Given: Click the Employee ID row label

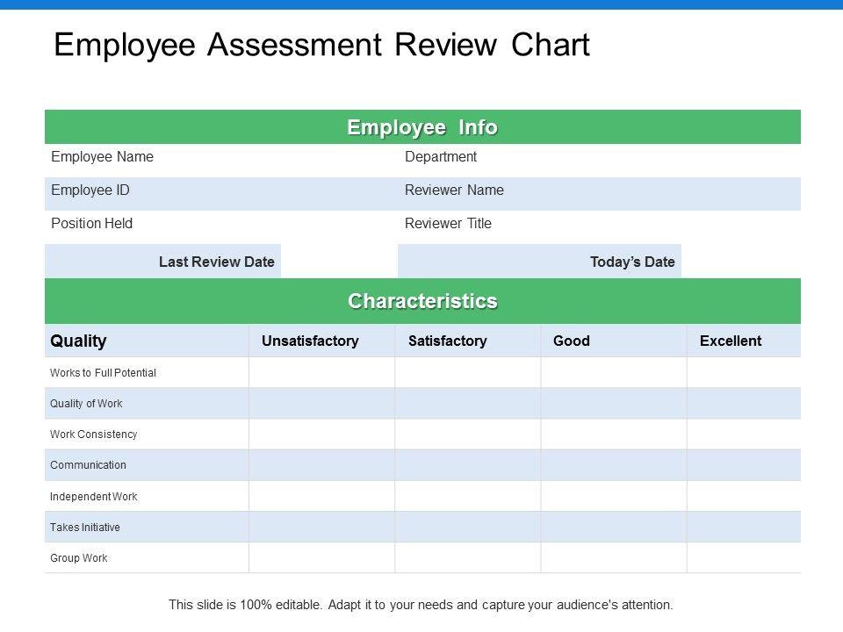Looking at the screenshot, I should (90, 190).
